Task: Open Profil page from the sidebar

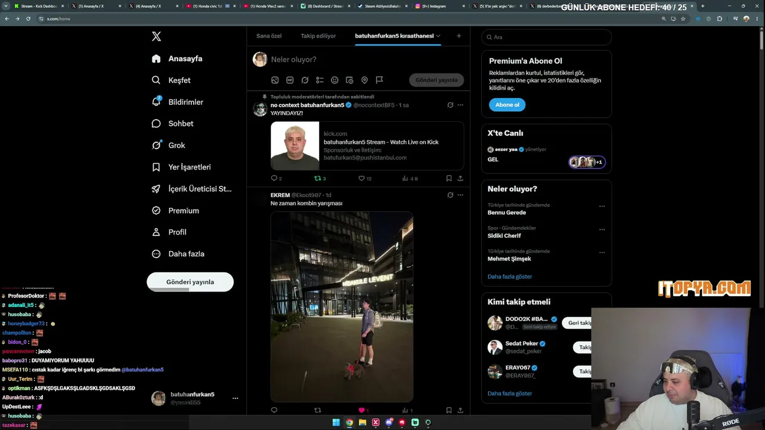Action: coord(169,232)
